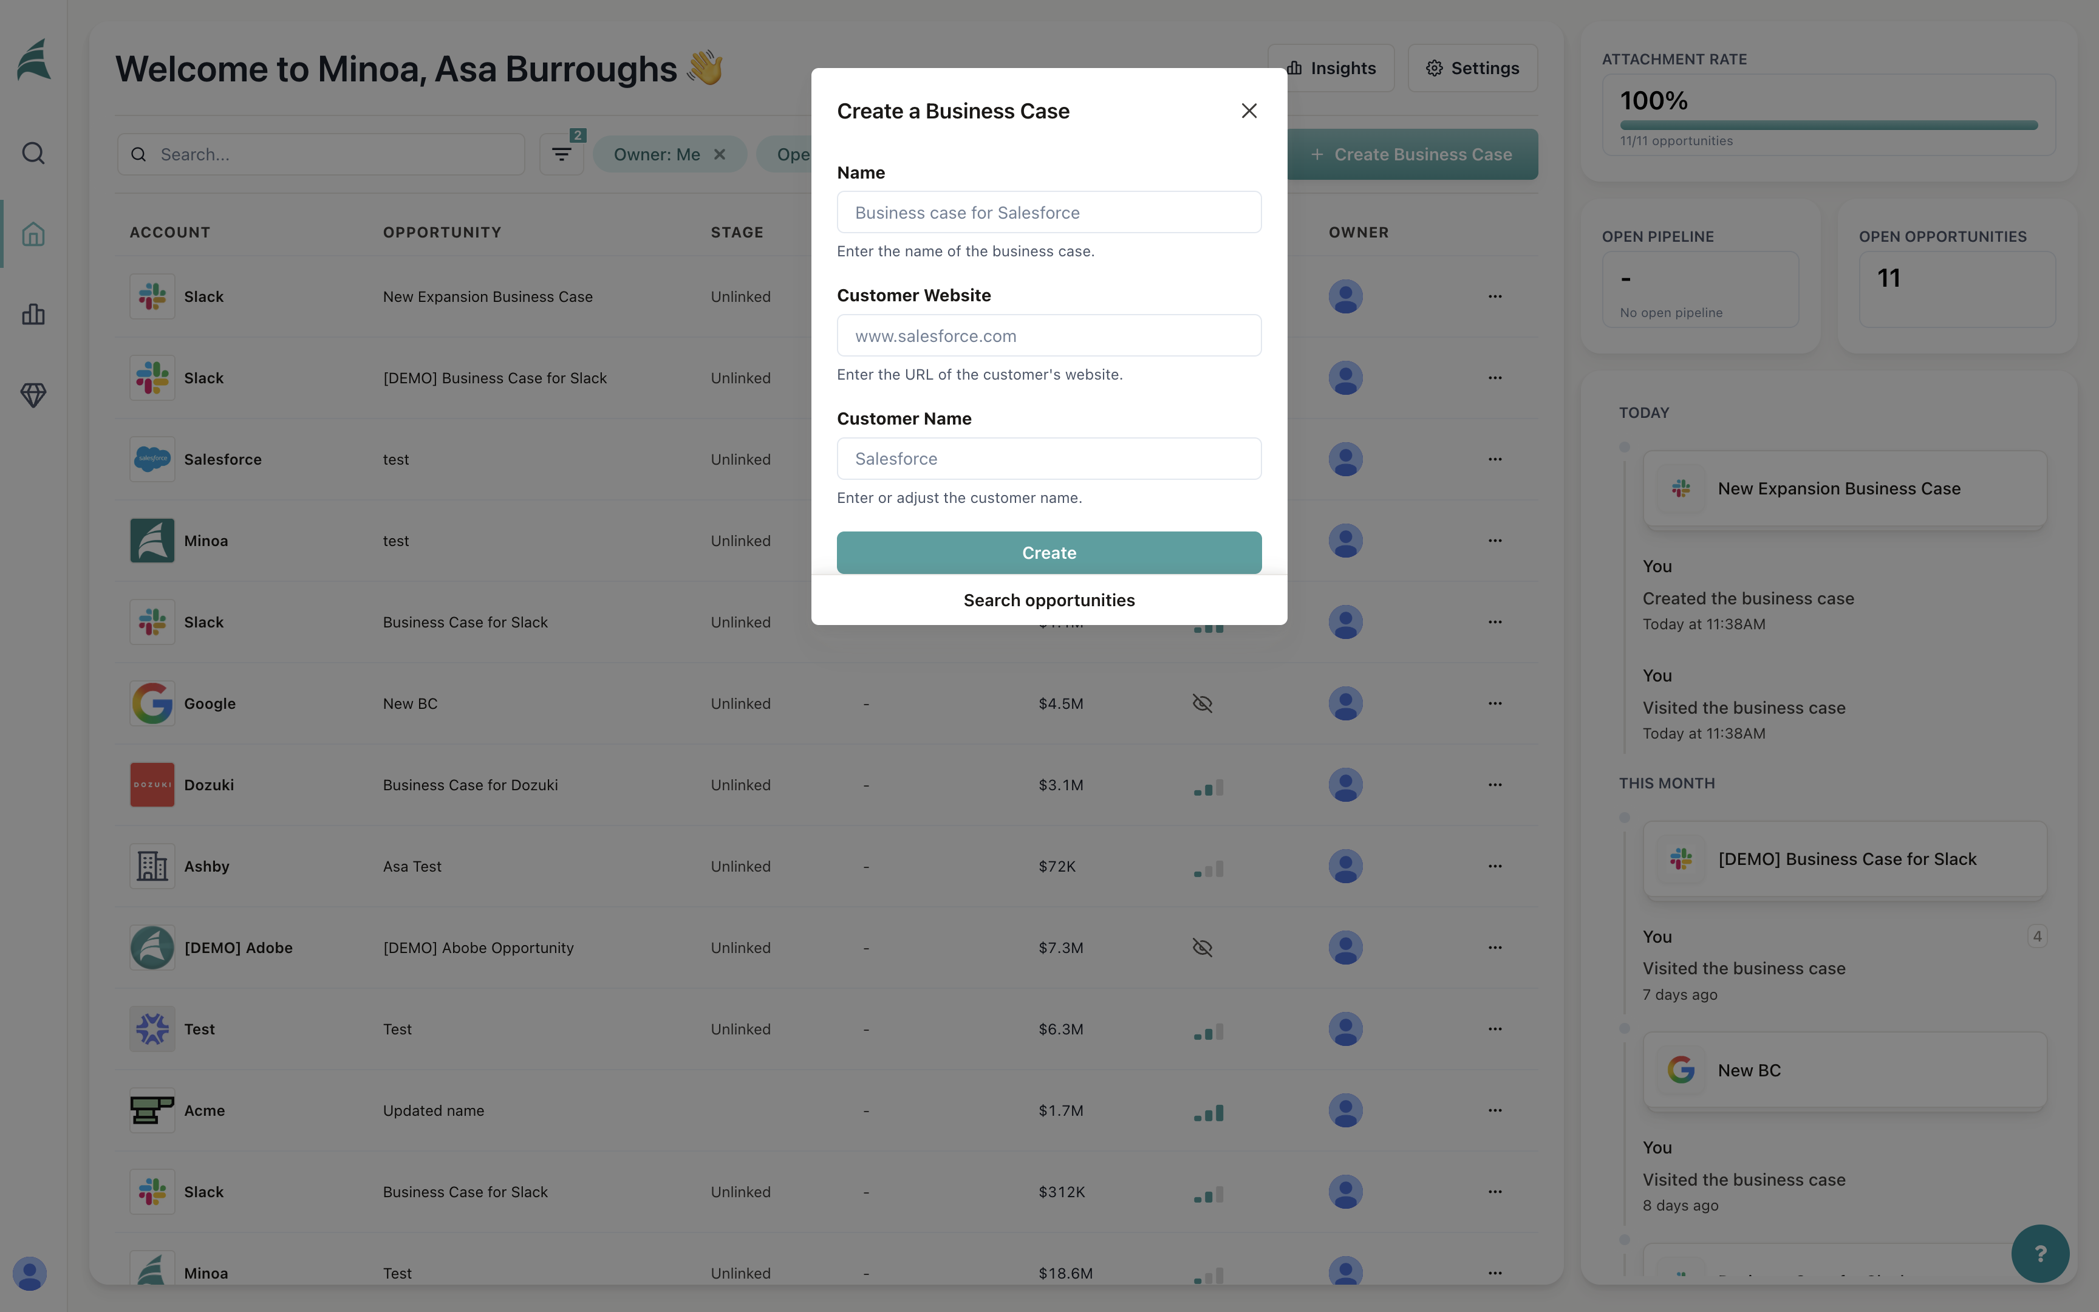This screenshot has height=1312, width=2099.
Task: Open the analytics bar chart sidebar icon
Action: click(x=33, y=314)
